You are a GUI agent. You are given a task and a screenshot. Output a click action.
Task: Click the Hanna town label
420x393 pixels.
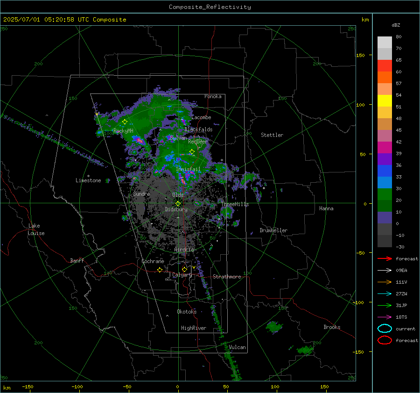[x=326, y=208]
